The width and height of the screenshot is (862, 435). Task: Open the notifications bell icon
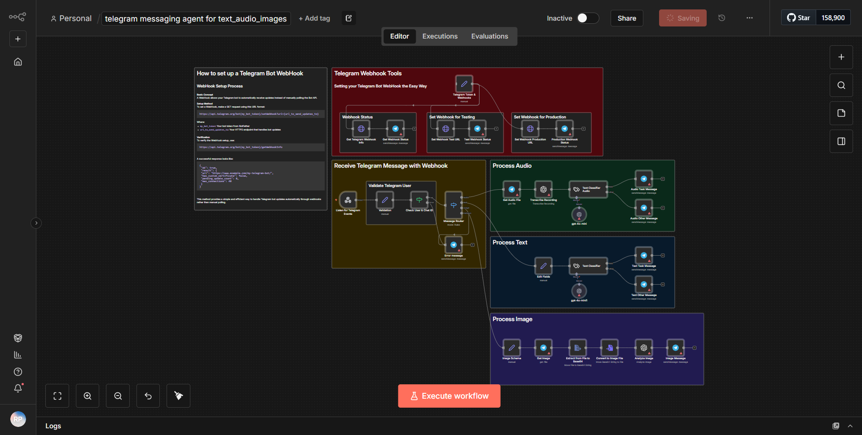(18, 388)
